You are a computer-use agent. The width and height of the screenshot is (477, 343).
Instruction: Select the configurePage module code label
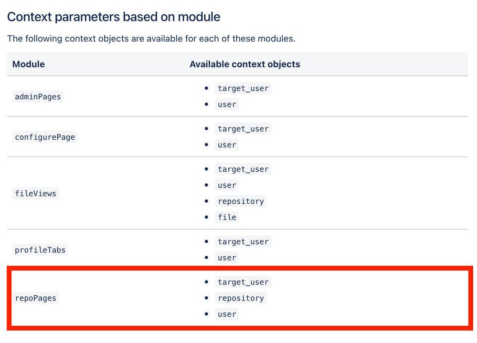[45, 137]
